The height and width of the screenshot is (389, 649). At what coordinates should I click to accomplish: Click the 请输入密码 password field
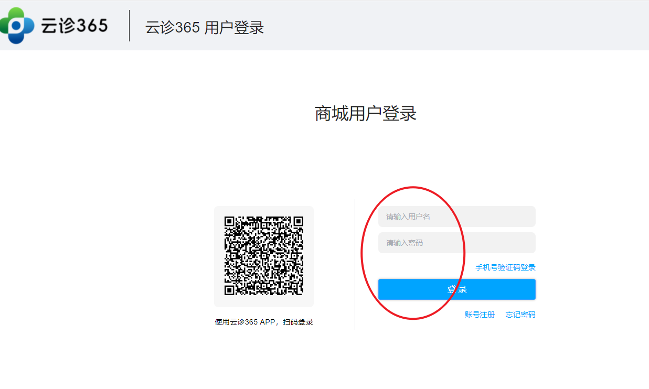click(456, 243)
